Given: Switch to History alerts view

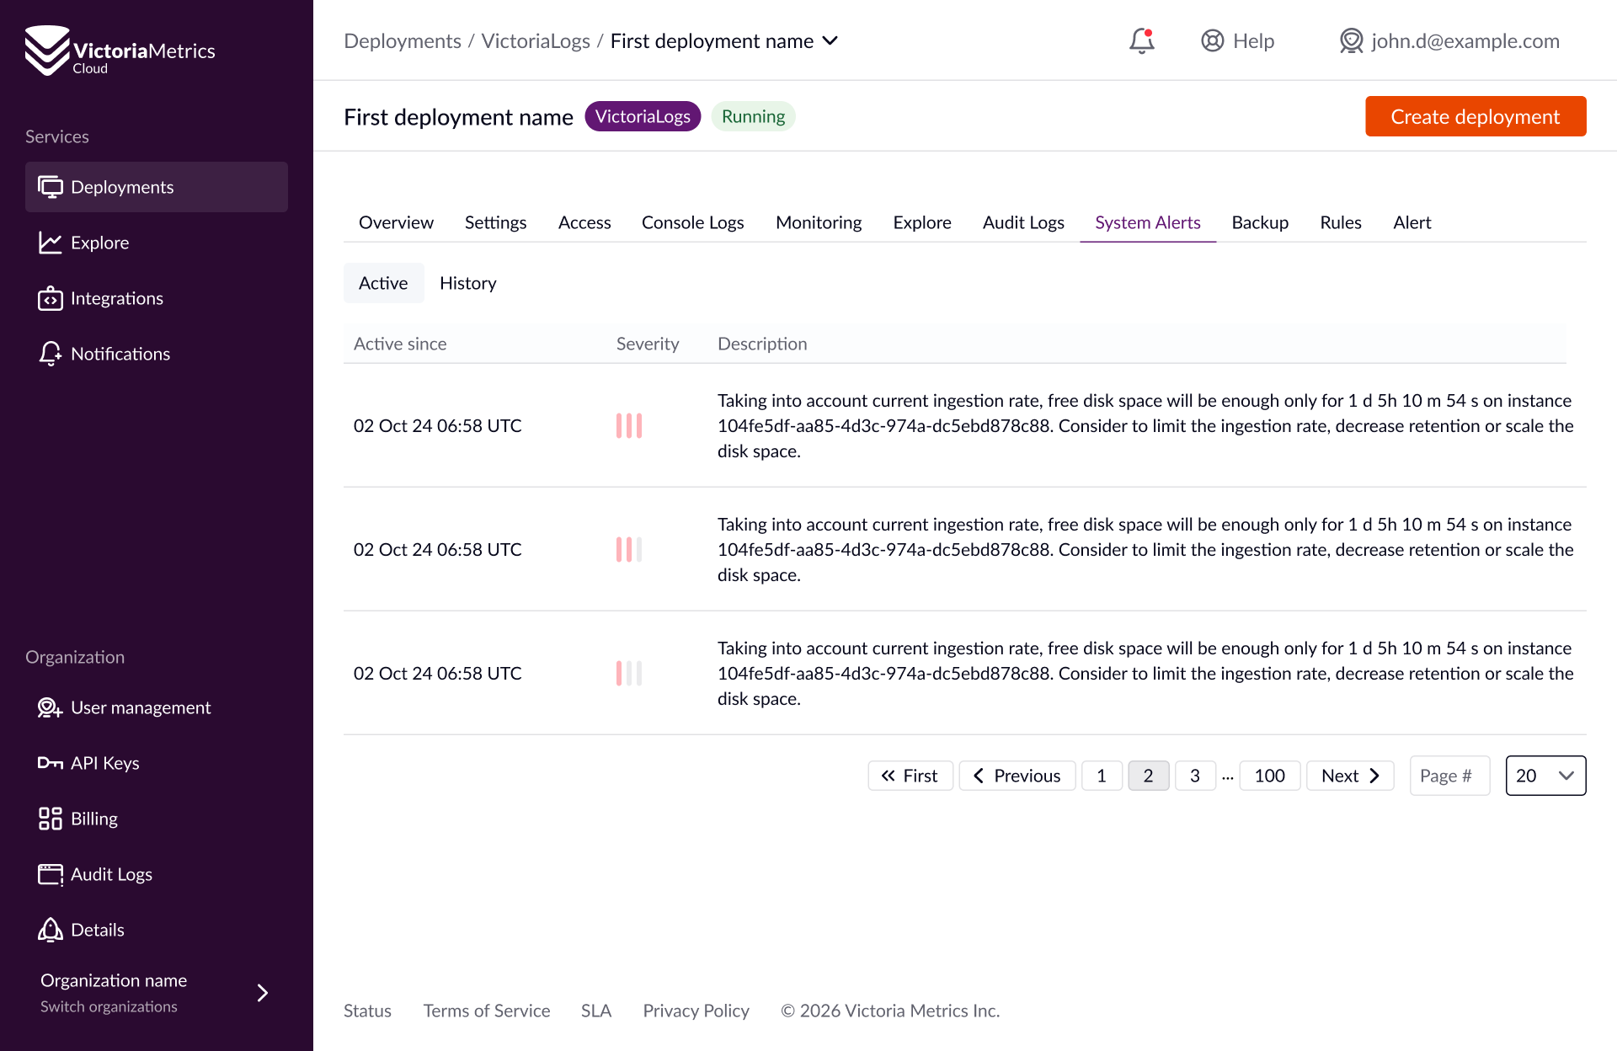Looking at the screenshot, I should pyautogui.click(x=467, y=283).
